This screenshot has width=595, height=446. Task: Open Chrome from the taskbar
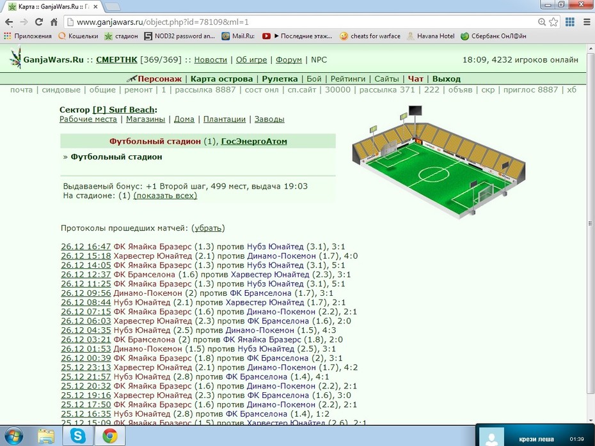[110, 436]
